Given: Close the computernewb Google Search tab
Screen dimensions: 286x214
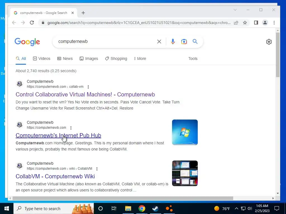Looking at the screenshot, I should click(73, 13).
